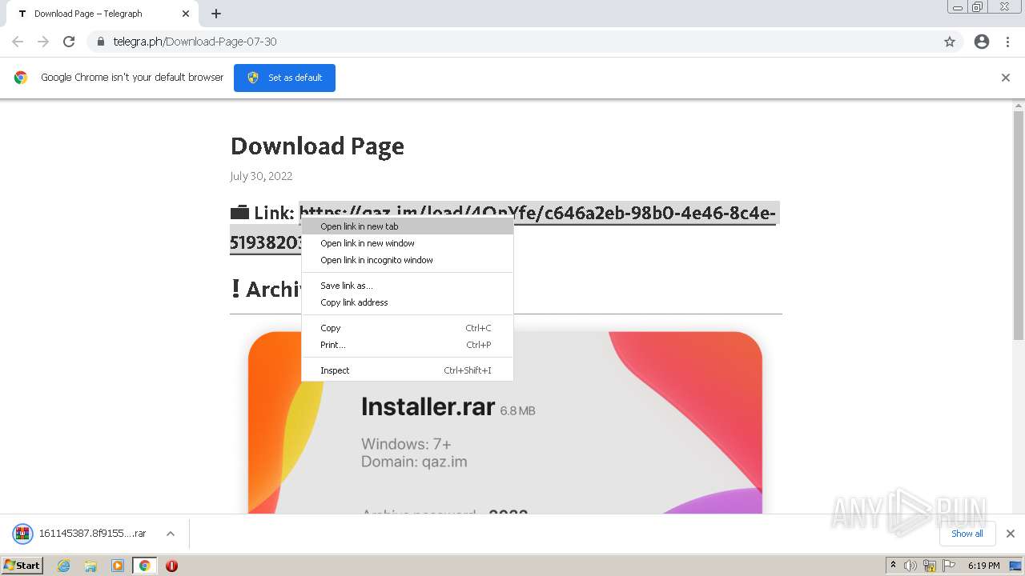Screen dimensions: 1025x576
Task: Open a new browser tab
Action: click(x=216, y=14)
